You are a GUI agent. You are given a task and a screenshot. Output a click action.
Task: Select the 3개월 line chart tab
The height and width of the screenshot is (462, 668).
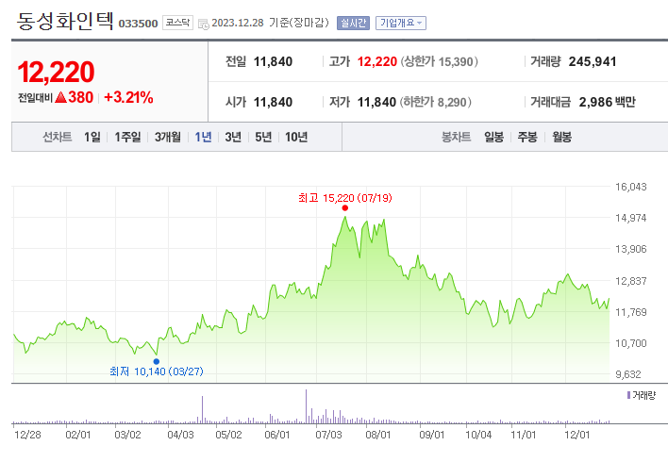point(167,137)
